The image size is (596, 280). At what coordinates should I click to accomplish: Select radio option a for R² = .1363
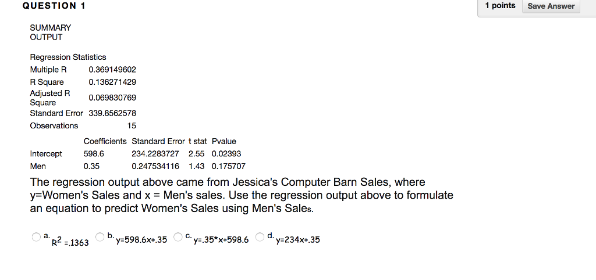pos(36,237)
